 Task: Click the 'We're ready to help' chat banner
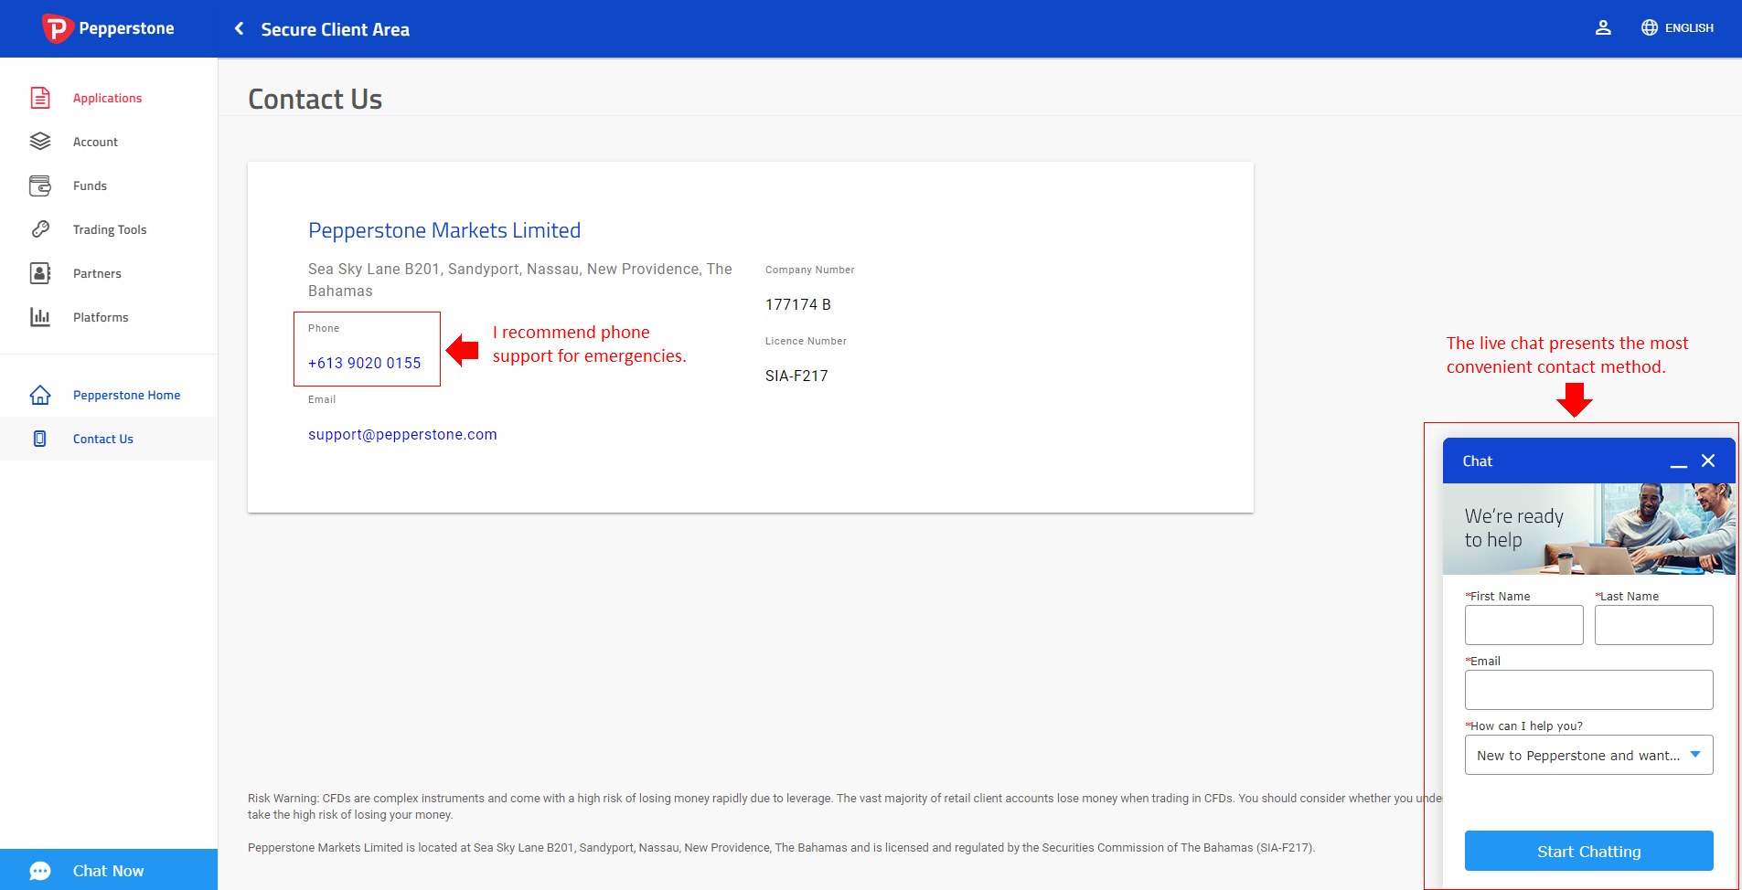pos(1588,529)
